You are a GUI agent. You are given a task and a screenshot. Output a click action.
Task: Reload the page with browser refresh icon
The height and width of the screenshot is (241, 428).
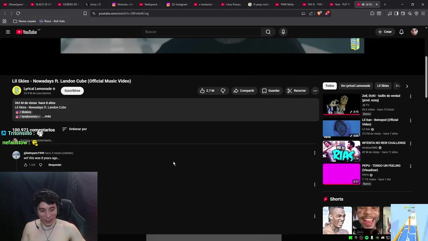[18, 13]
